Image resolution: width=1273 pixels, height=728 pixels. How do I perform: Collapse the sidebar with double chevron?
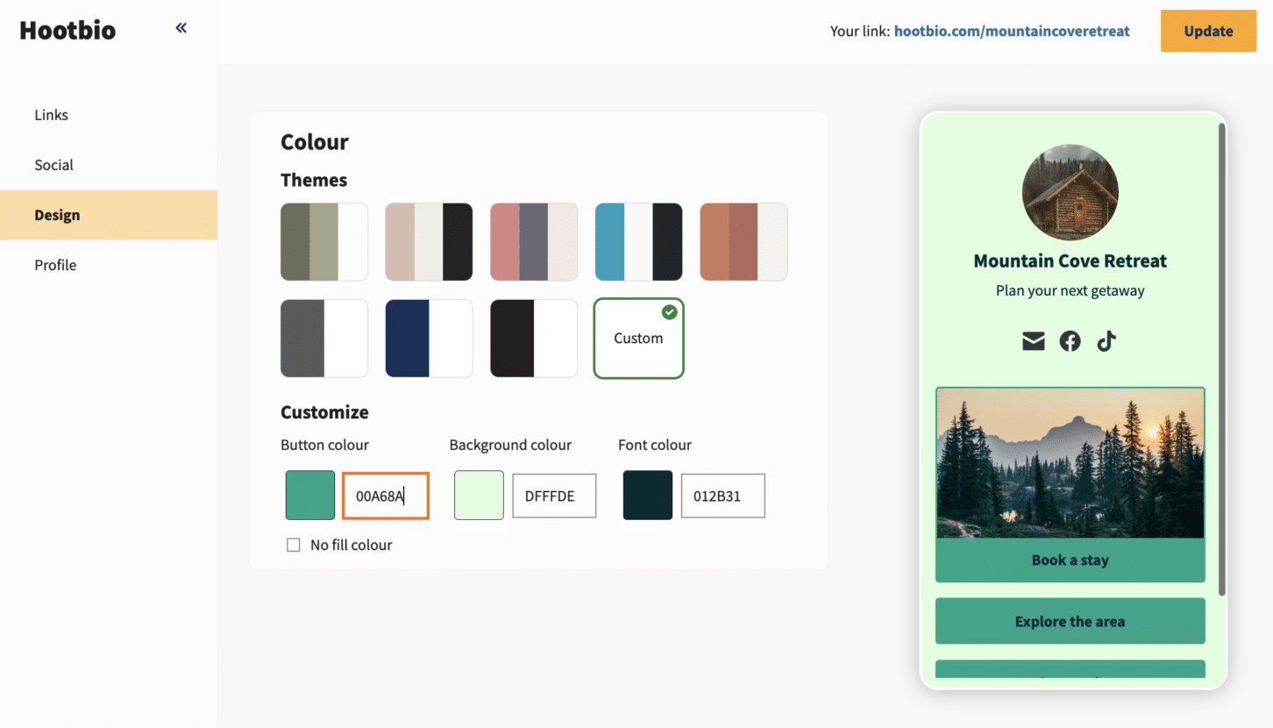pyautogui.click(x=181, y=28)
